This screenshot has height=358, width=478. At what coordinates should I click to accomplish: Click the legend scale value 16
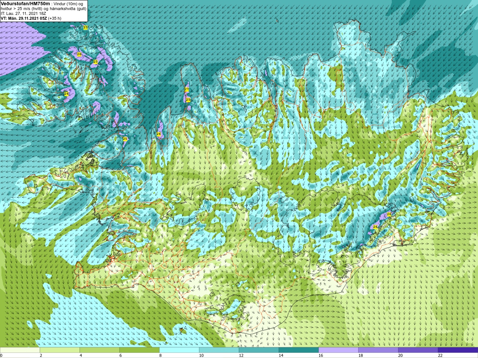321,355
